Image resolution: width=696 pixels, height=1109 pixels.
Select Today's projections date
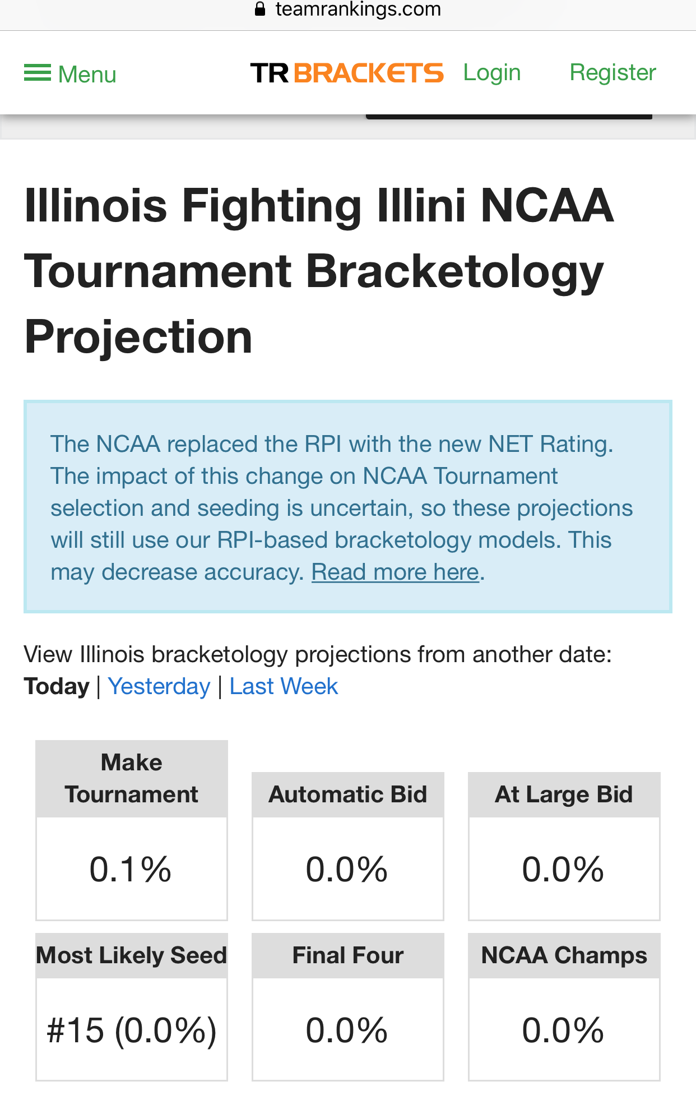click(x=57, y=687)
